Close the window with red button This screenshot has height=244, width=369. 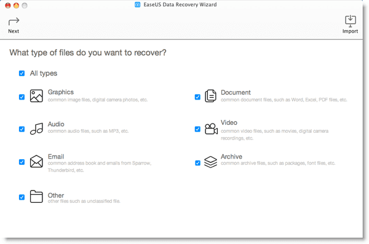point(8,6)
